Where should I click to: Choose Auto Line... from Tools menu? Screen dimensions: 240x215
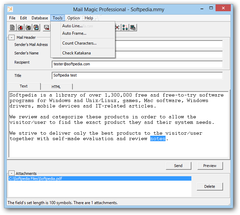pos(83,26)
